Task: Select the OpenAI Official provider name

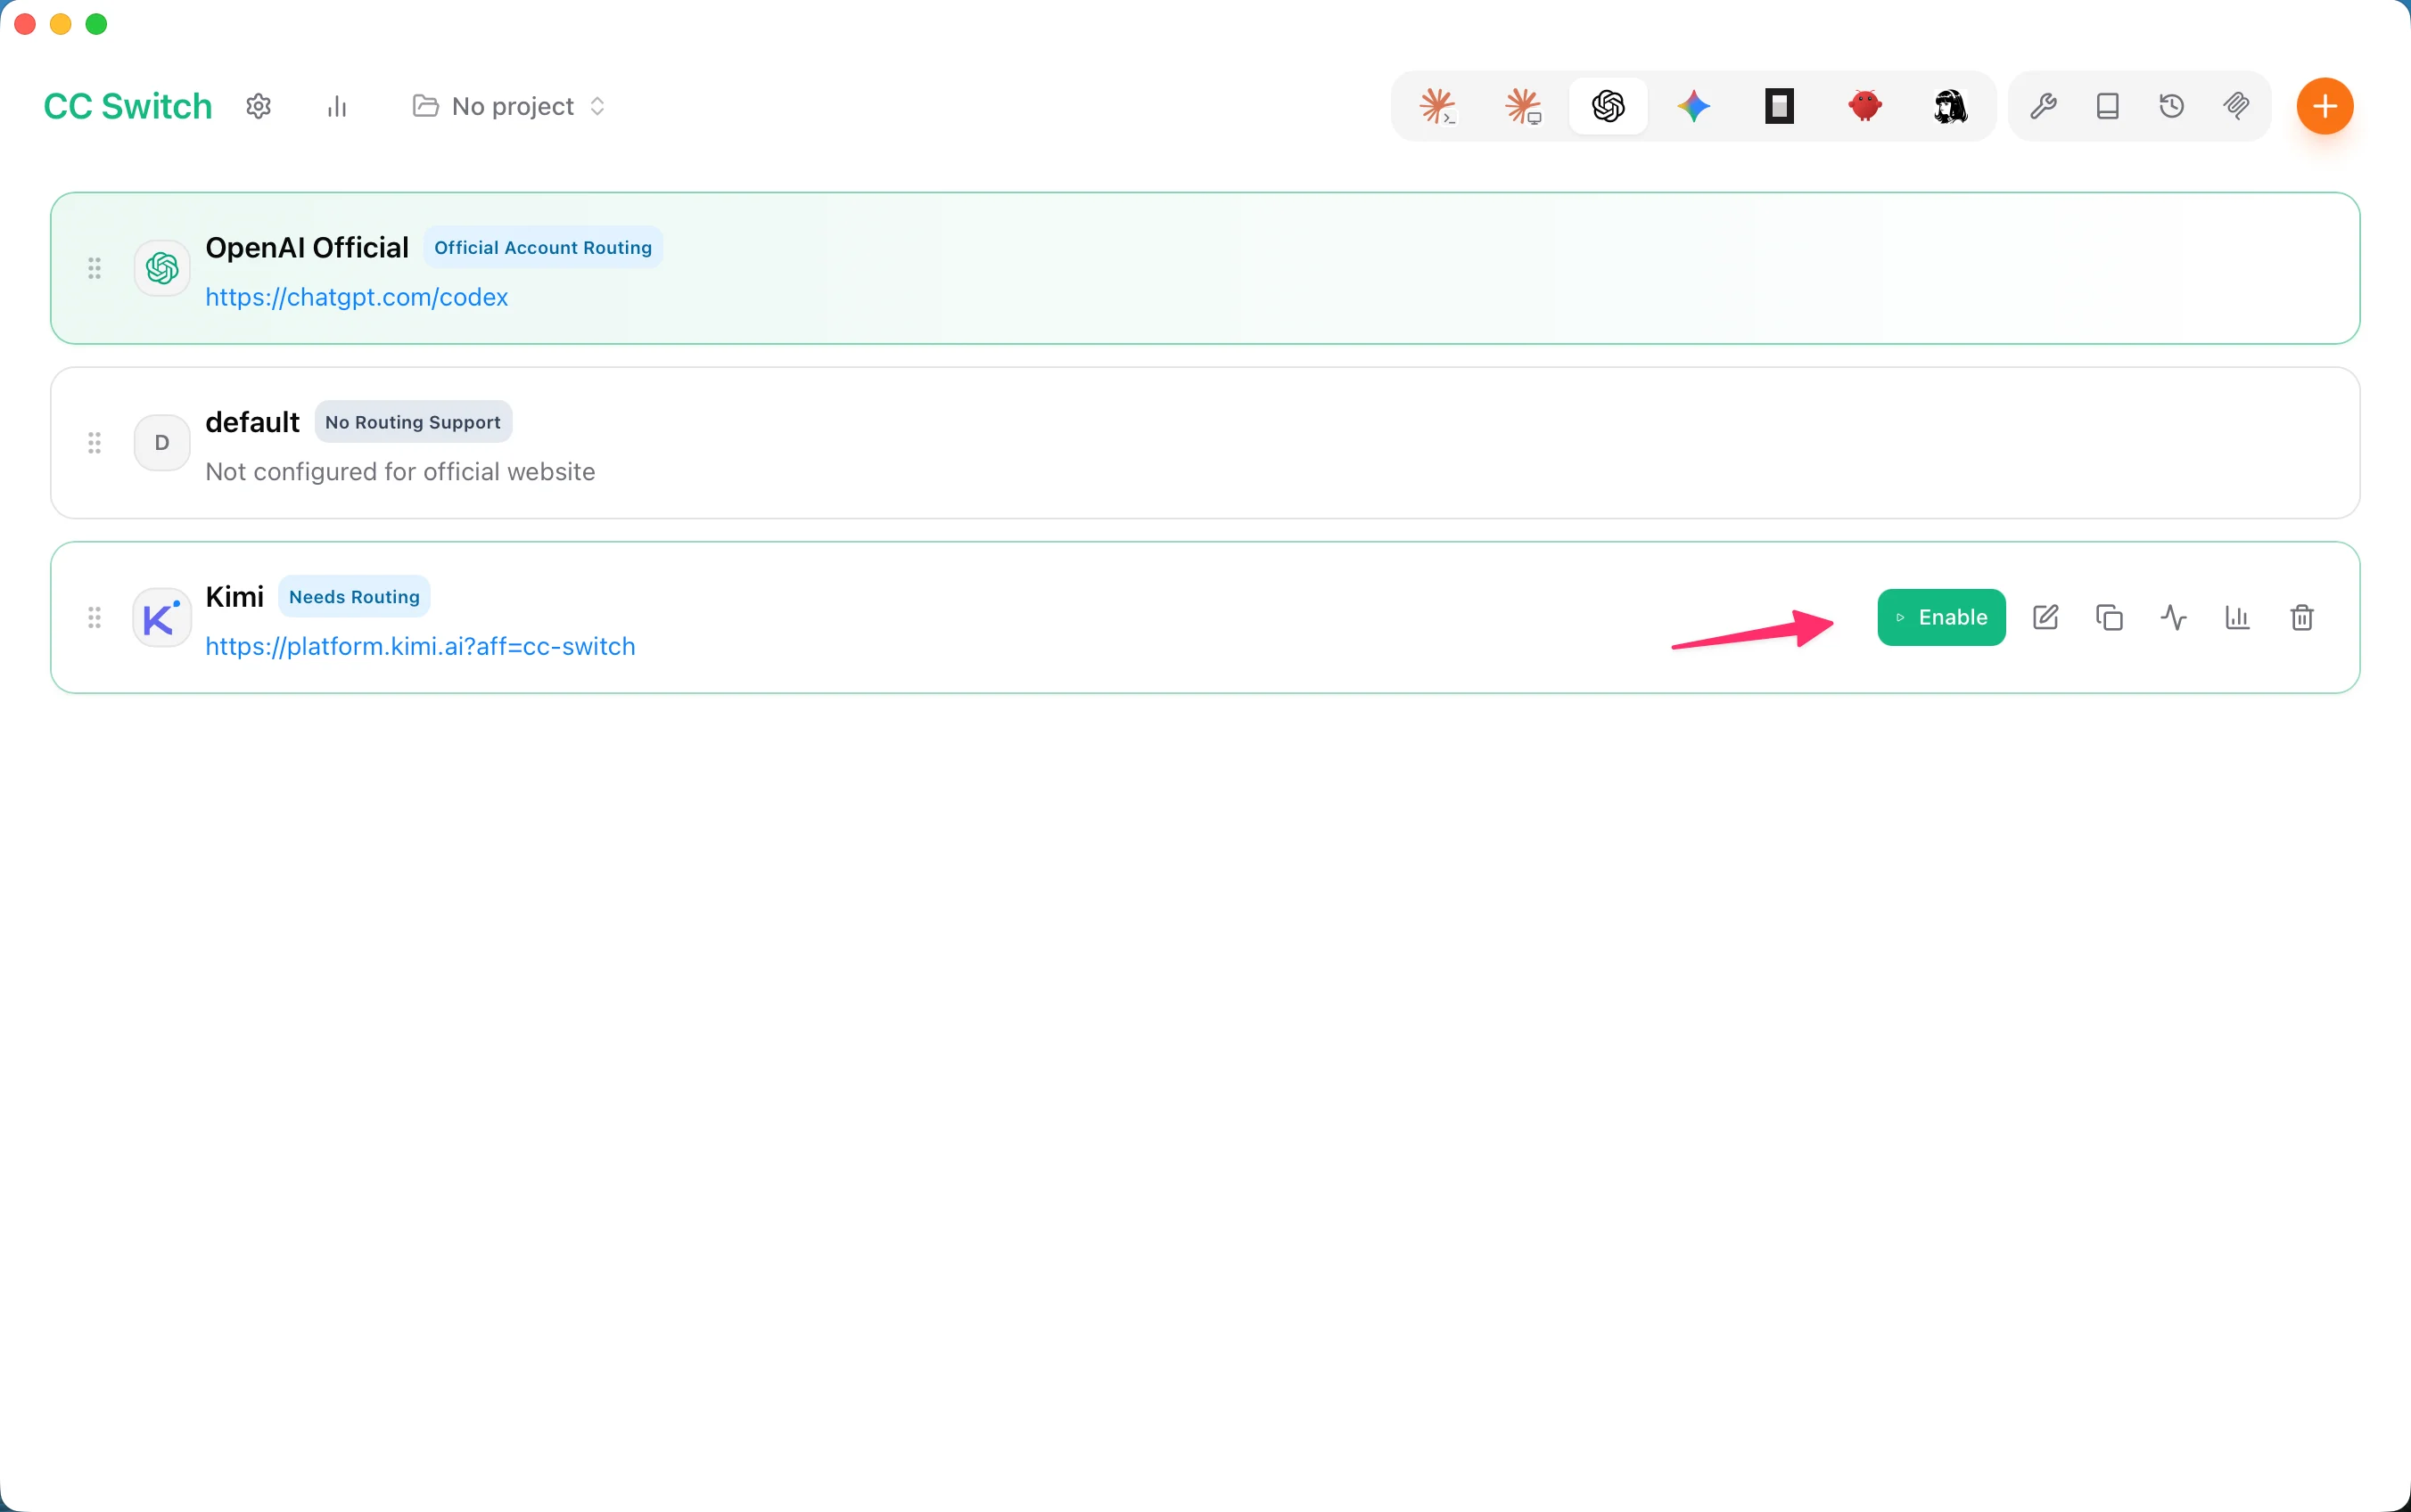Action: 306,247
